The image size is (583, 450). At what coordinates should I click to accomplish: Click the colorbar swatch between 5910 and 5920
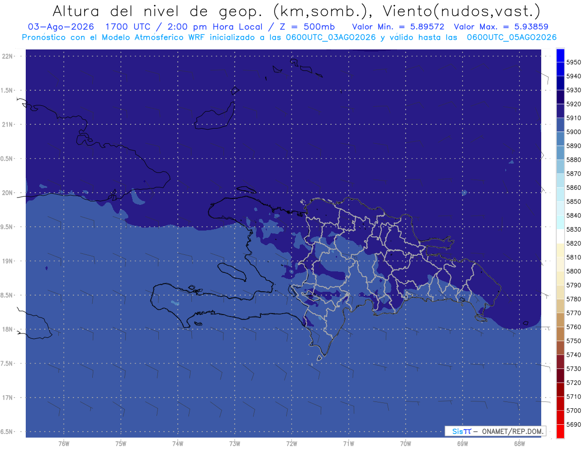click(560, 111)
